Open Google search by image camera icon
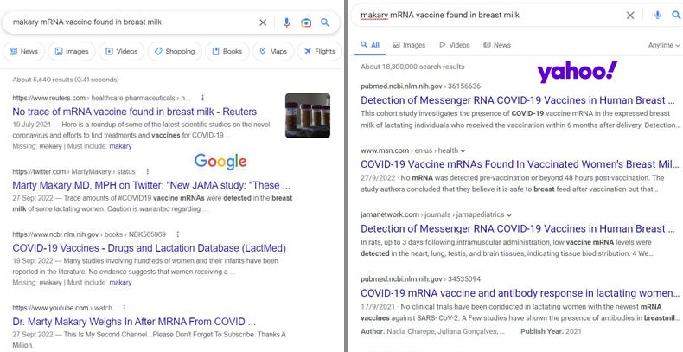The image size is (683, 352). pos(306,22)
